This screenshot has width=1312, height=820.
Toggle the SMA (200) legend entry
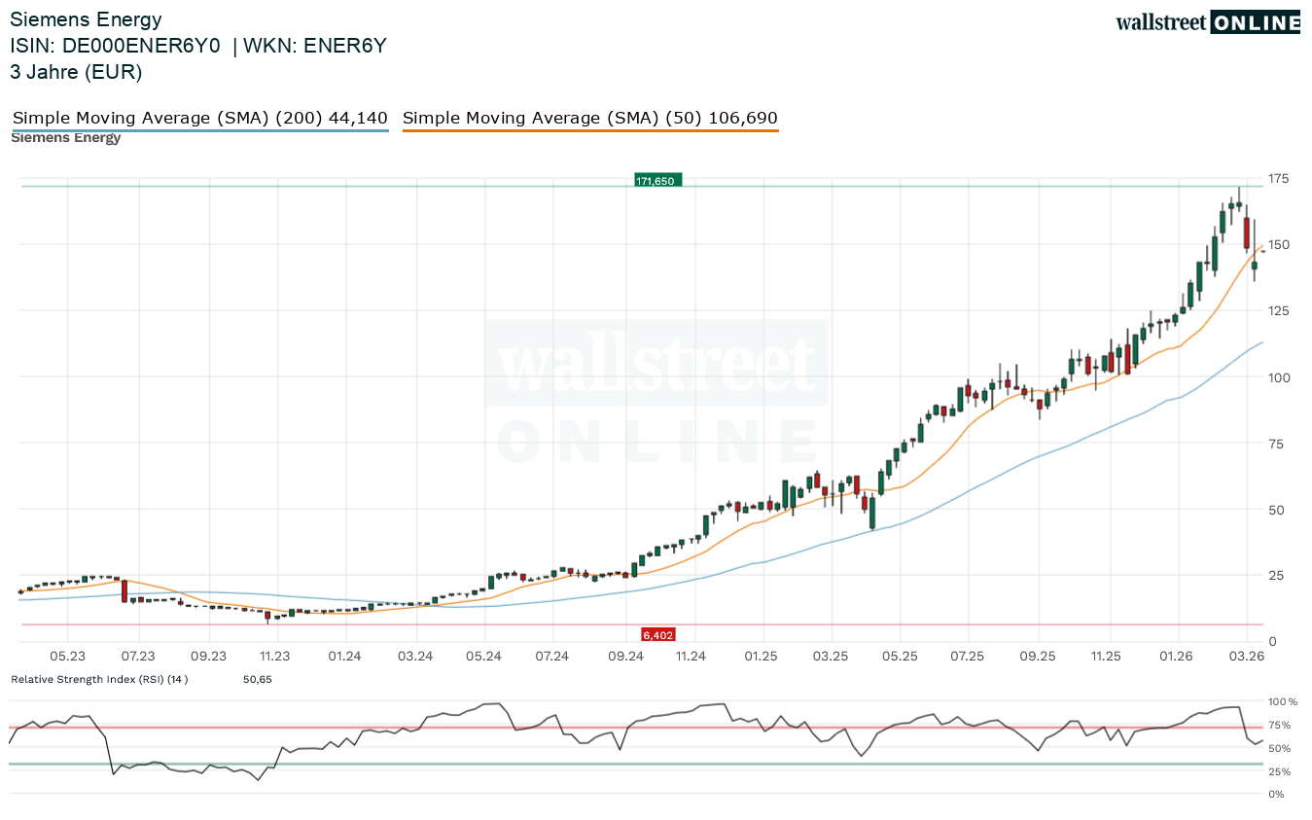pos(199,119)
